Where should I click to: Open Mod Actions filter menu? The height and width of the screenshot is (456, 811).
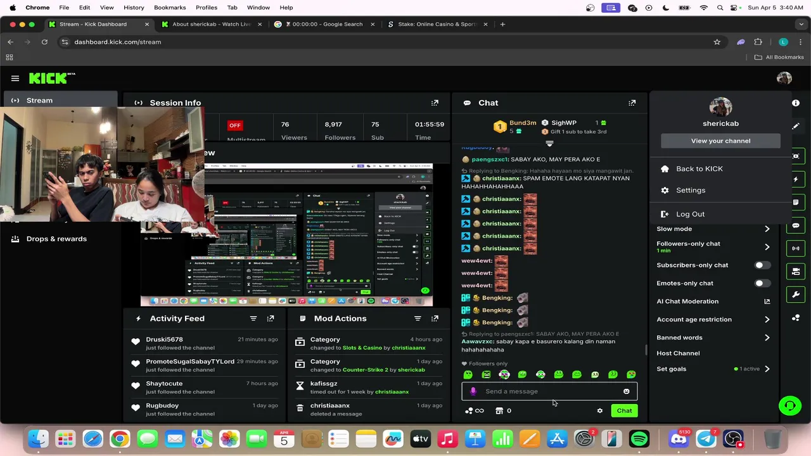click(418, 319)
